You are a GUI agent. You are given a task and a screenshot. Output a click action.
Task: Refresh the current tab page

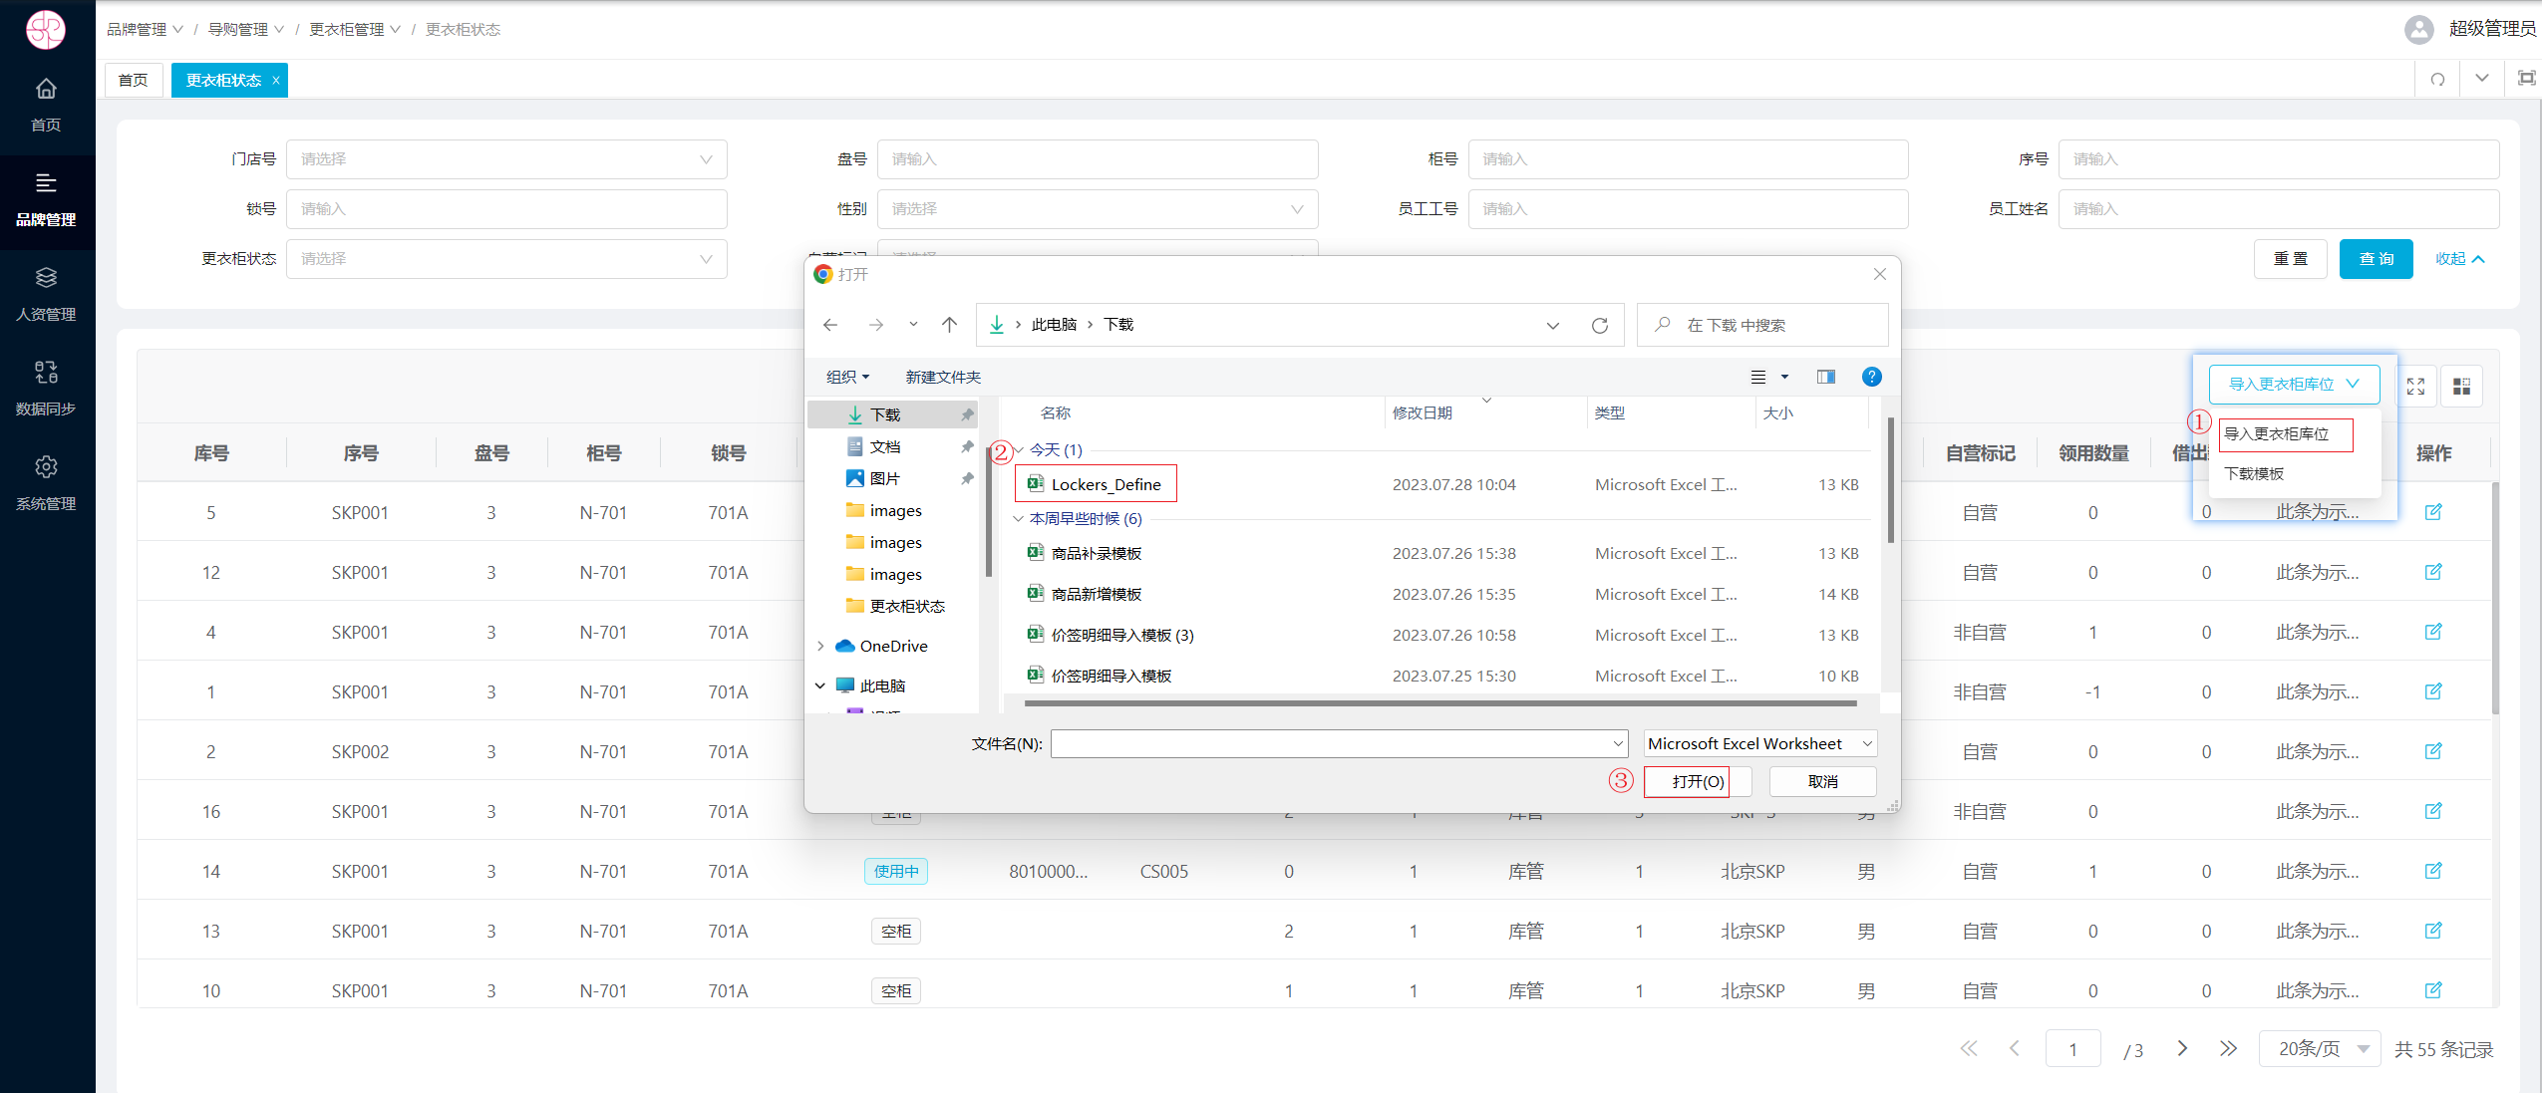click(2437, 80)
